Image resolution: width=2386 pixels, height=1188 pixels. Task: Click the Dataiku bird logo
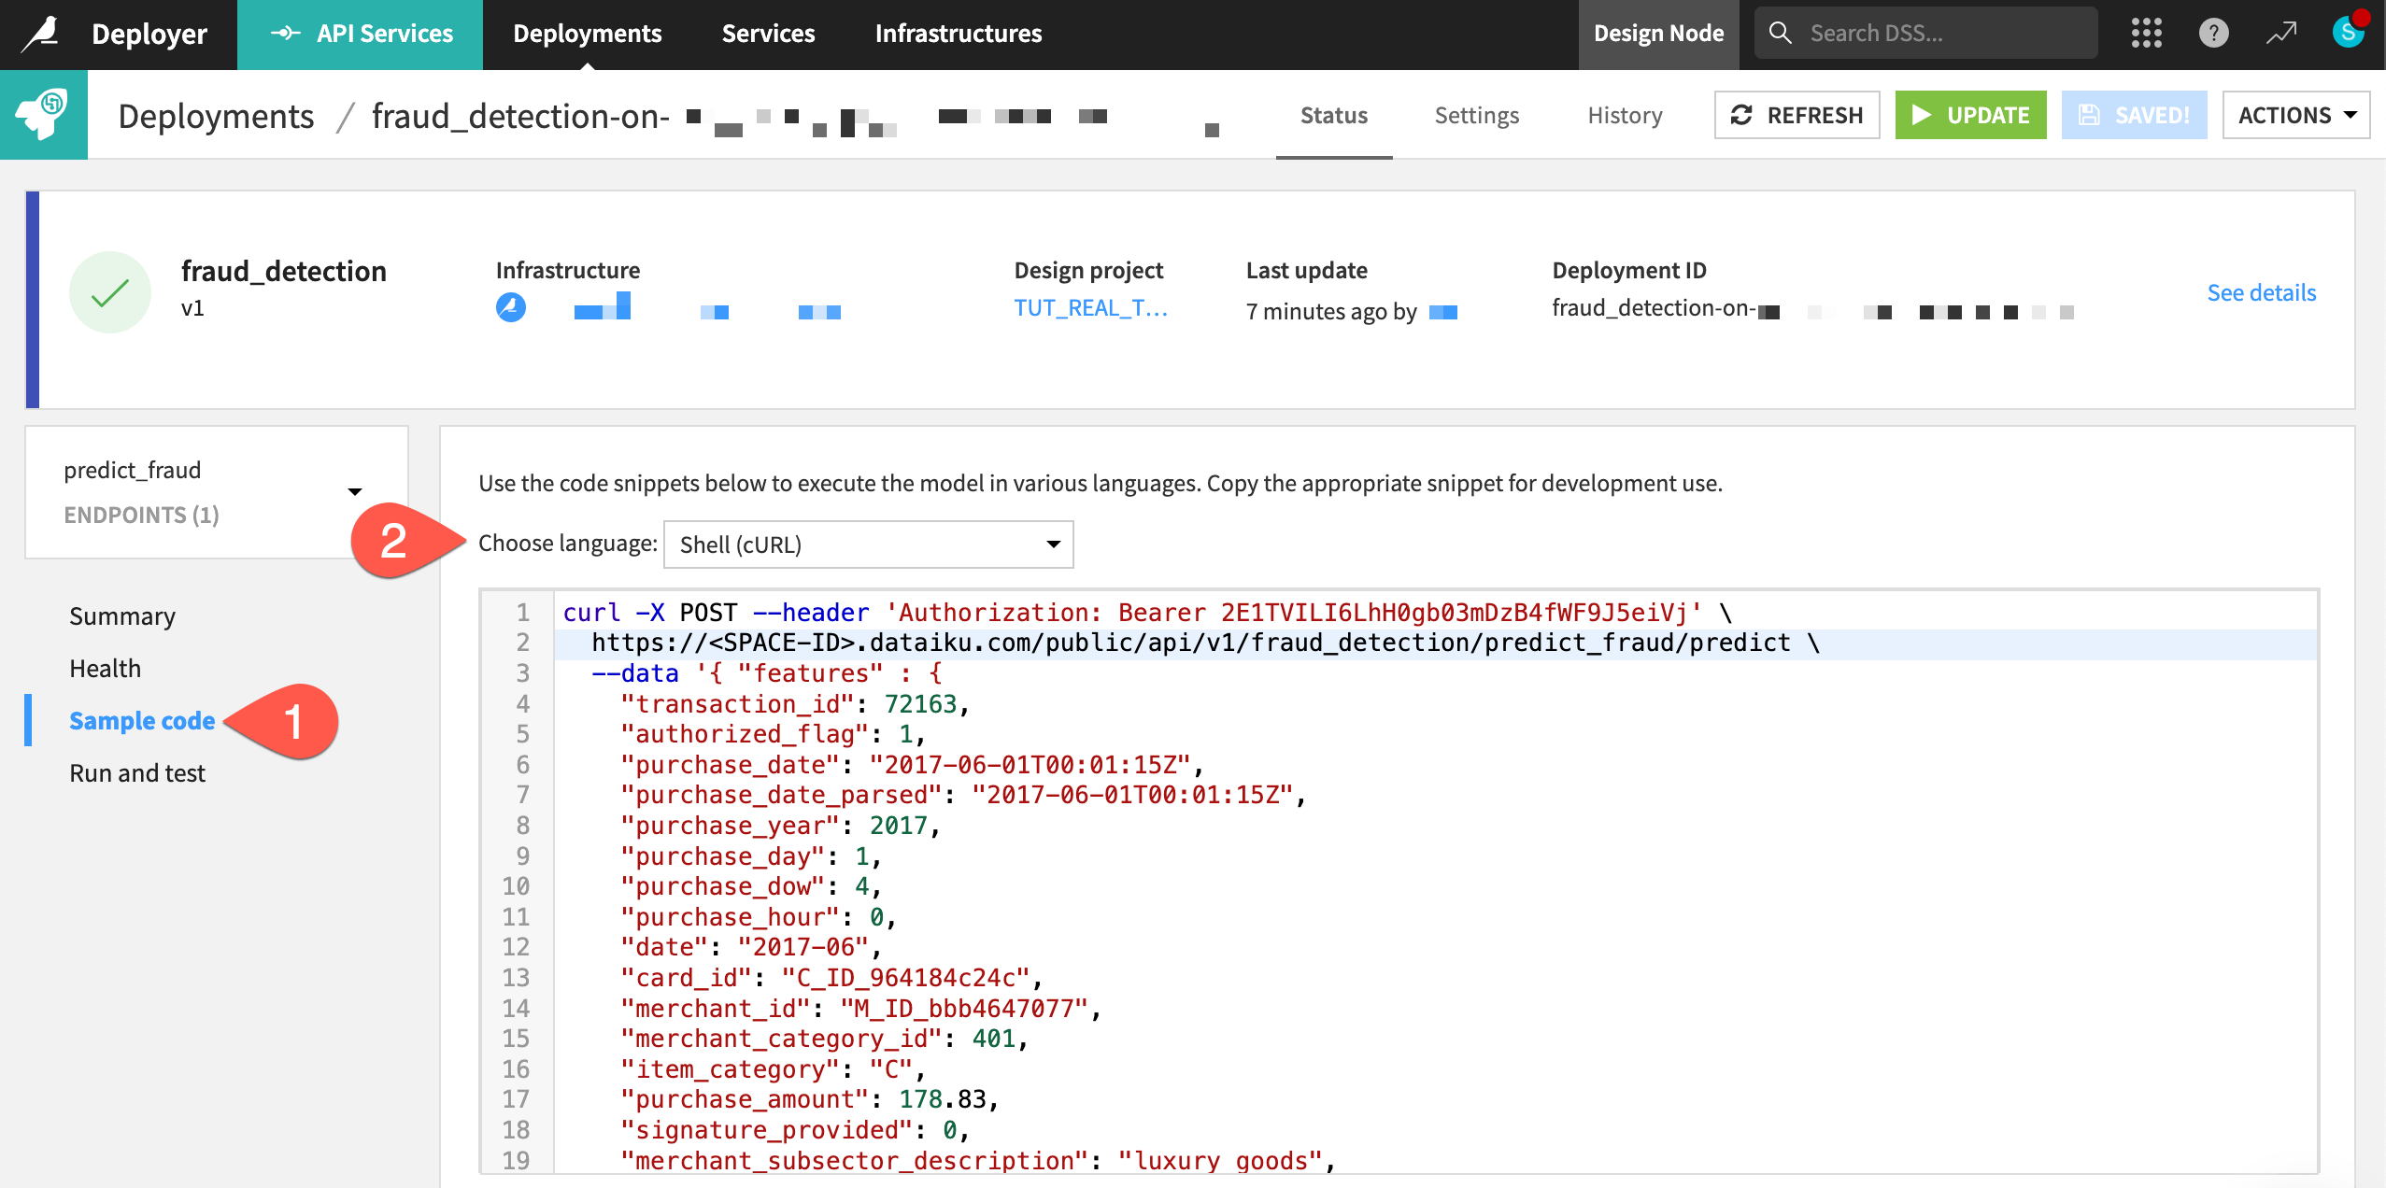tap(41, 34)
